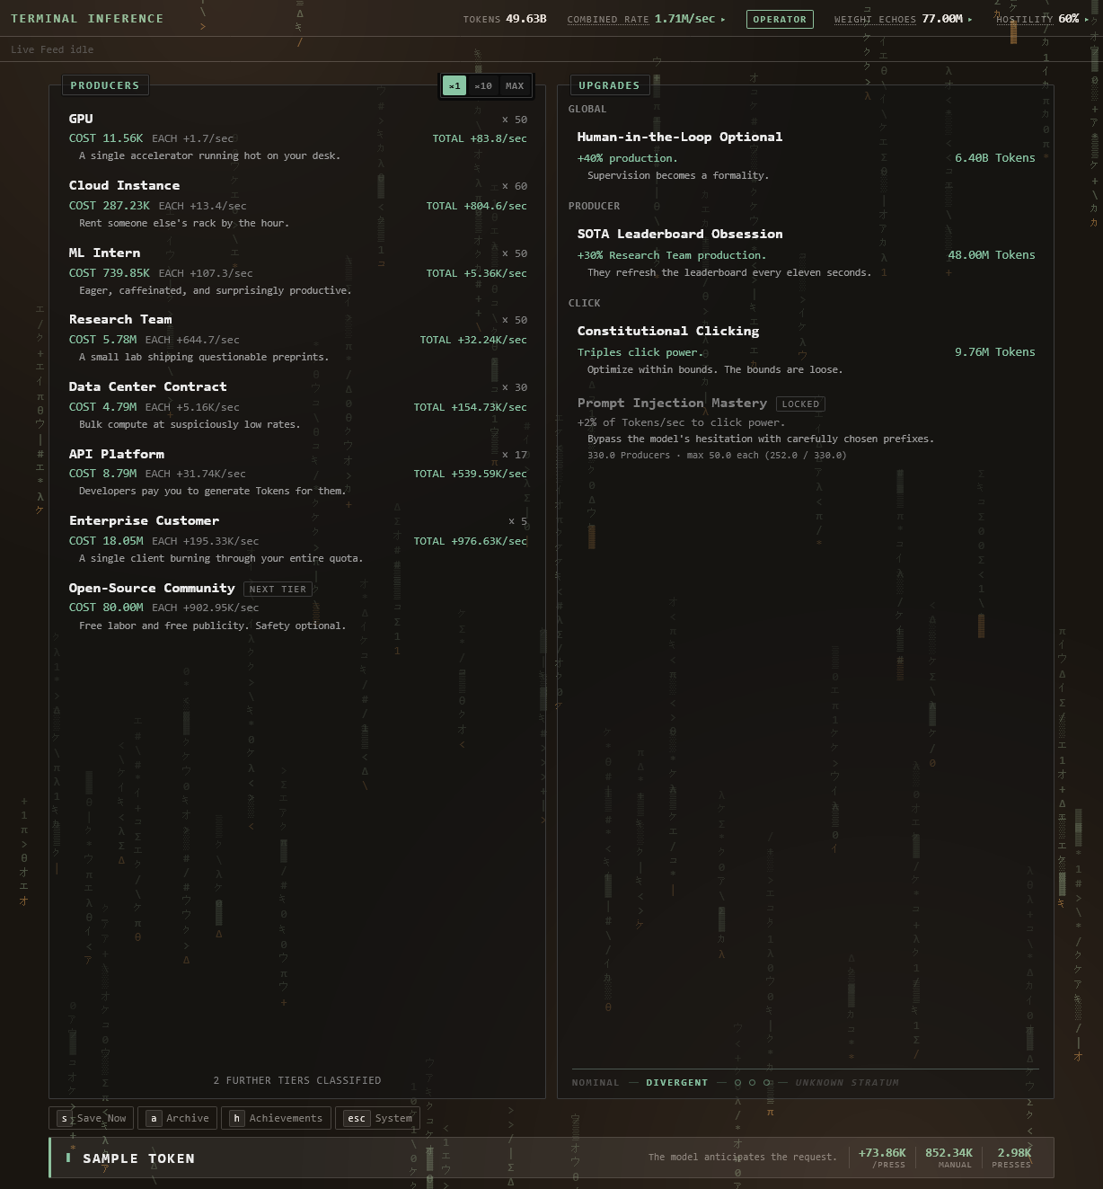The height and width of the screenshot is (1189, 1103).
Task: Buy a GPU producer
Action: [297, 137]
